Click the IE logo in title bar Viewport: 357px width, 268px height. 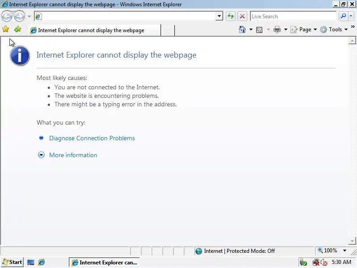4,4
